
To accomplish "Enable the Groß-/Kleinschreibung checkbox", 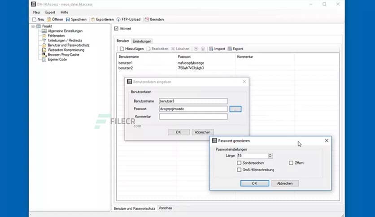I will point(239,169).
